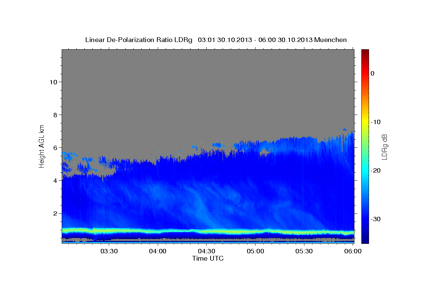Click the 'Height AGL km' axis label
Image resolution: width=438 pixels, height=292 pixels.
click(42, 146)
